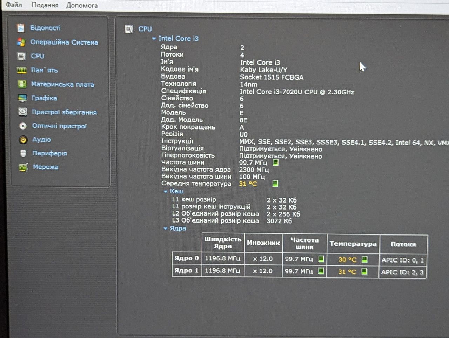
Task: Open the Допомога menu
Action: click(x=82, y=5)
